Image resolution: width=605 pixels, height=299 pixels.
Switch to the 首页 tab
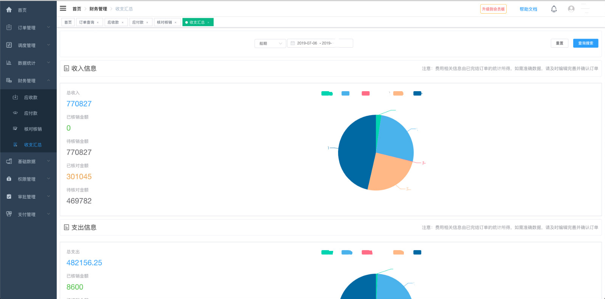(x=68, y=22)
